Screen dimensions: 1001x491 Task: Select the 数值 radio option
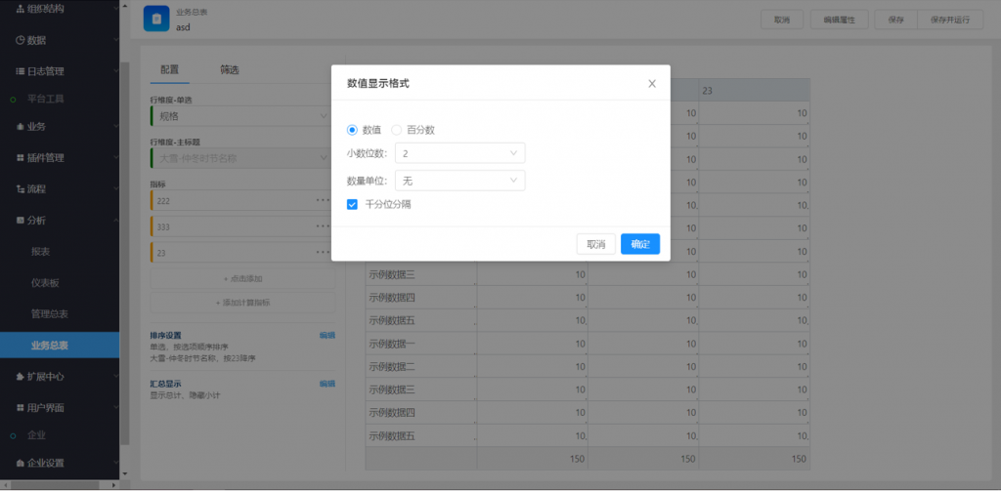[353, 130]
